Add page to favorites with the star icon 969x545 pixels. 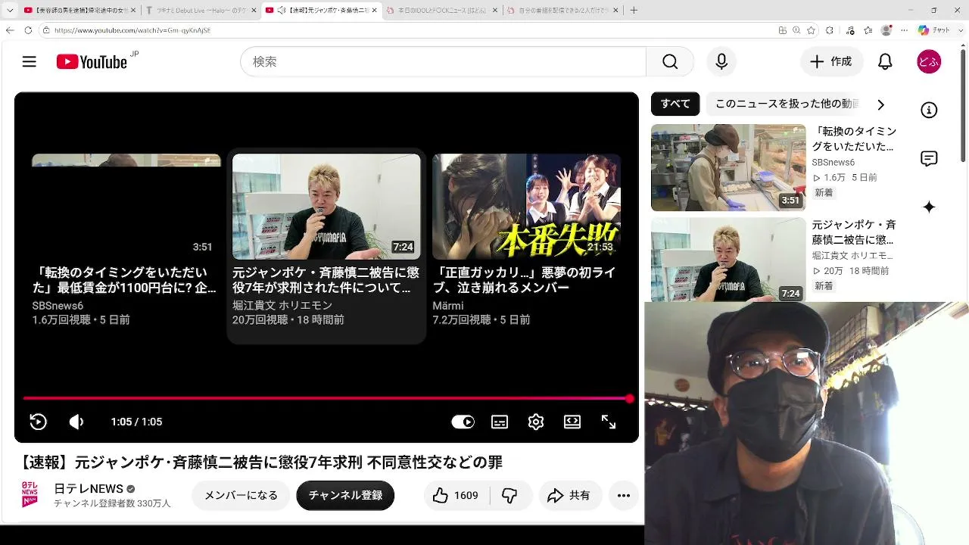[x=811, y=30]
